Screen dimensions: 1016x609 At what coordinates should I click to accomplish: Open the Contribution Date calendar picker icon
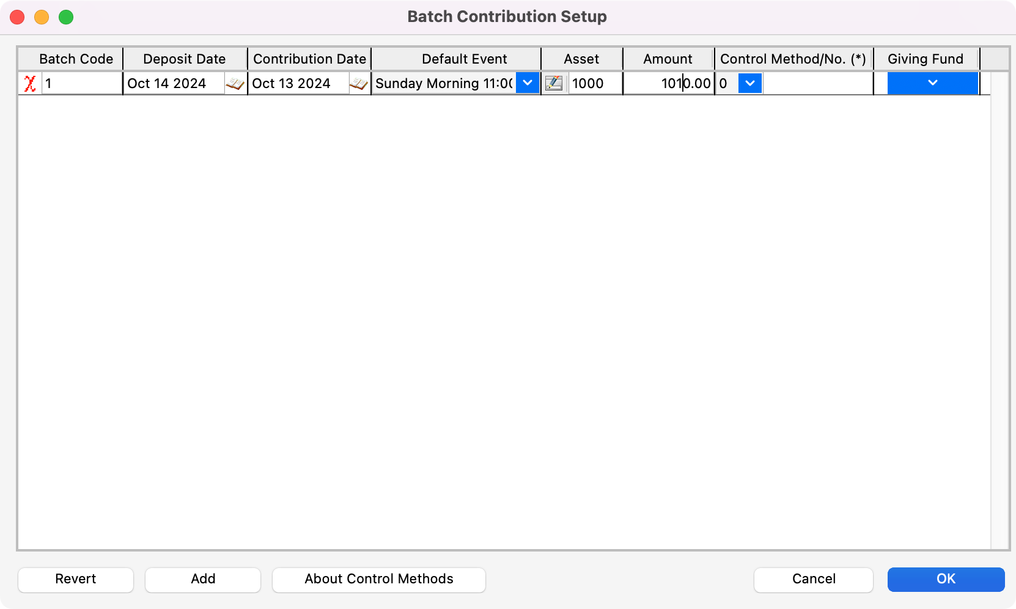click(x=359, y=83)
